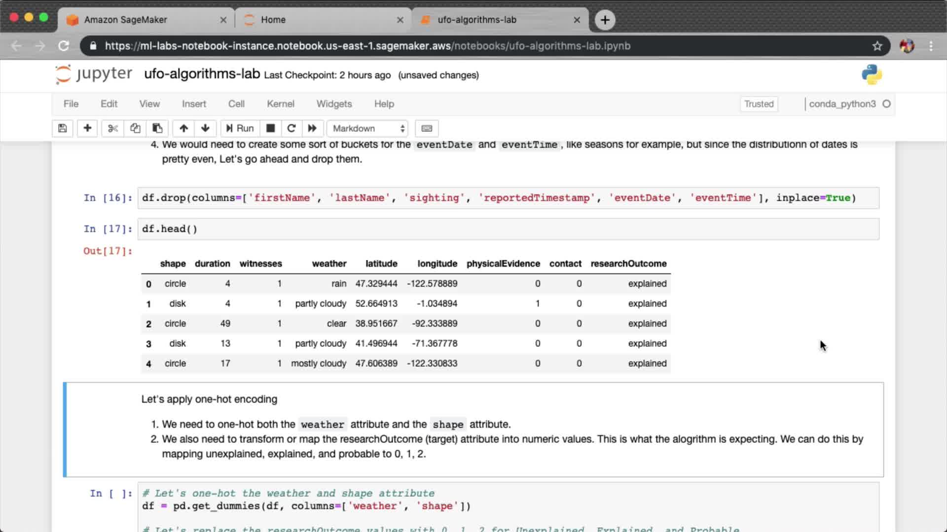Open the Widgets menu

[334, 104]
